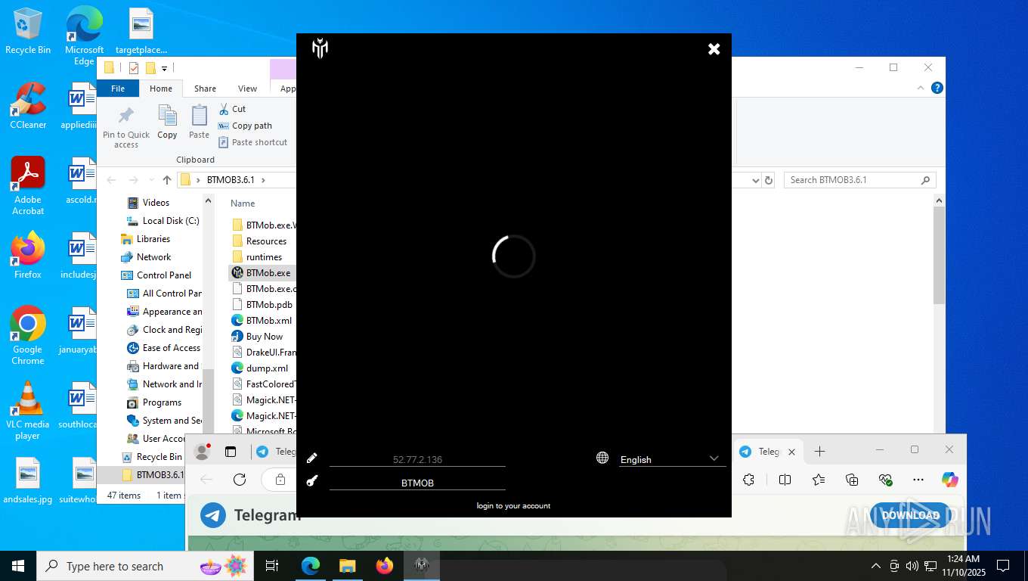Select Programs in navigation tree
1028x581 pixels.
coord(154,402)
